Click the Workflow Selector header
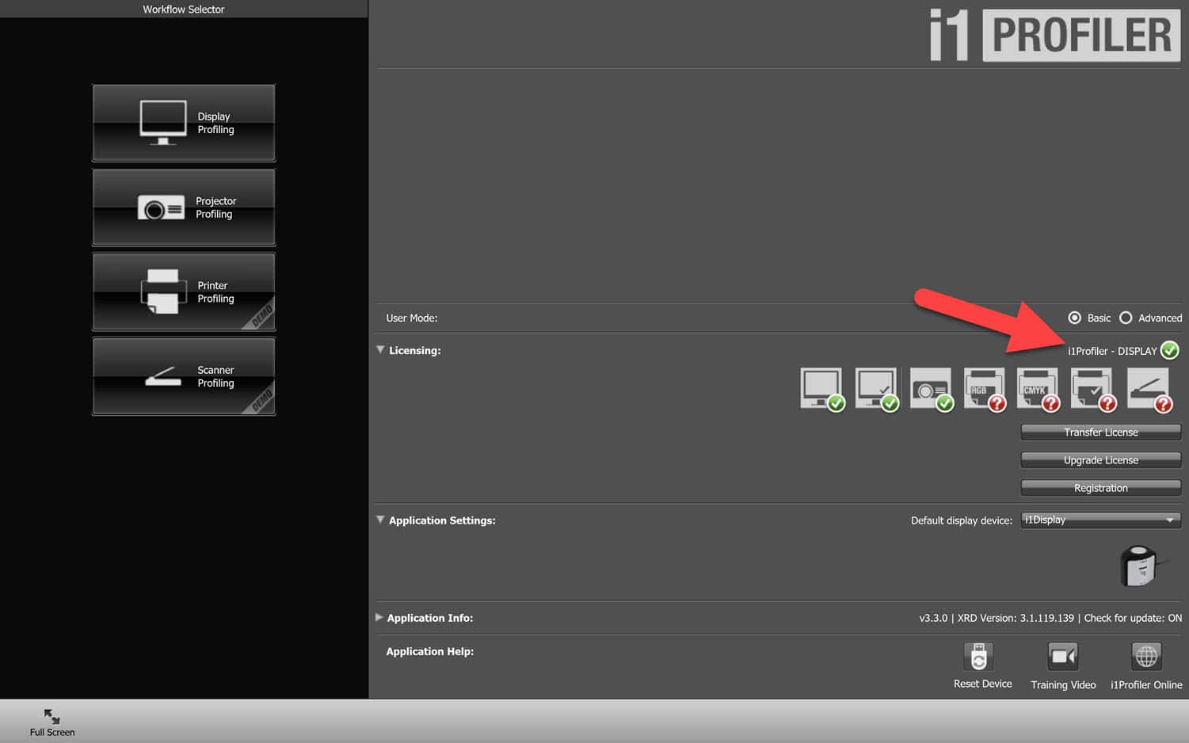1189x743 pixels. [x=184, y=9]
